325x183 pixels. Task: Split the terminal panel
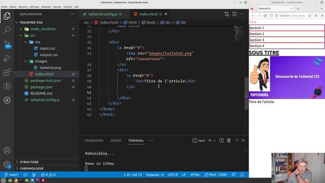pos(221,140)
